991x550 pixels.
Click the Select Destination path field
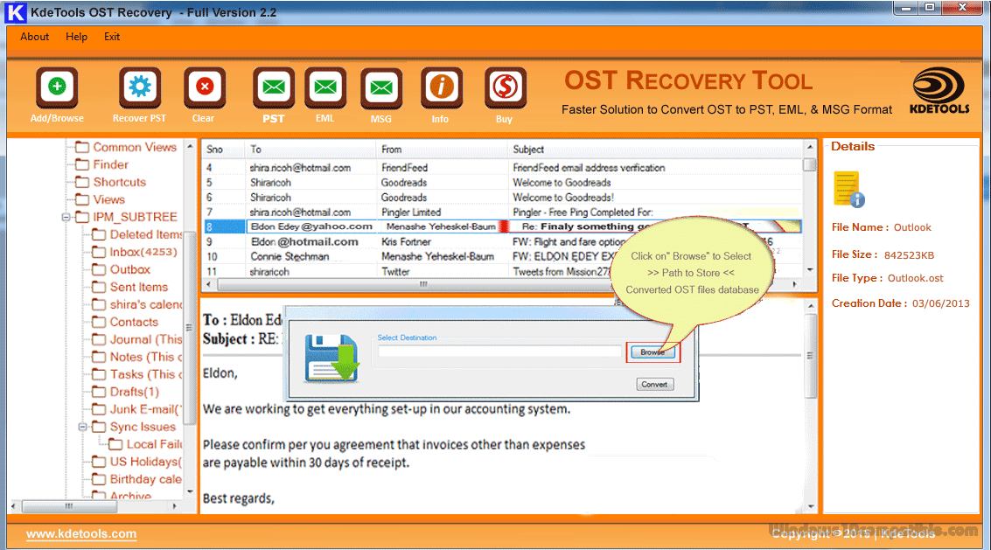499,352
